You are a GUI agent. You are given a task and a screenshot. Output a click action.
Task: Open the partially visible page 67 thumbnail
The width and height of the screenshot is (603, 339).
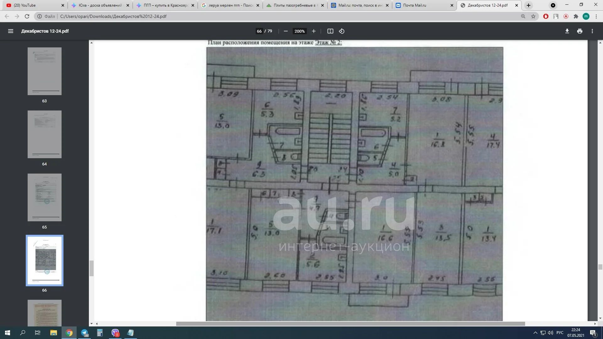coord(45,313)
